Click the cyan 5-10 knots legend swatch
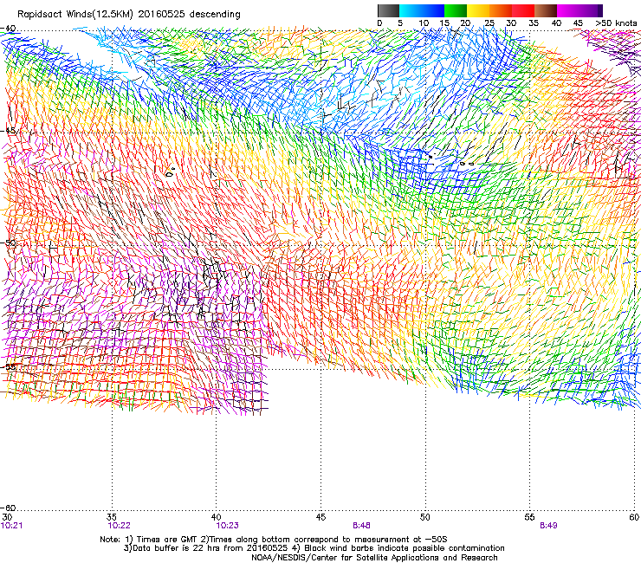Image resolution: width=641 pixels, height=563 pixels. click(411, 10)
